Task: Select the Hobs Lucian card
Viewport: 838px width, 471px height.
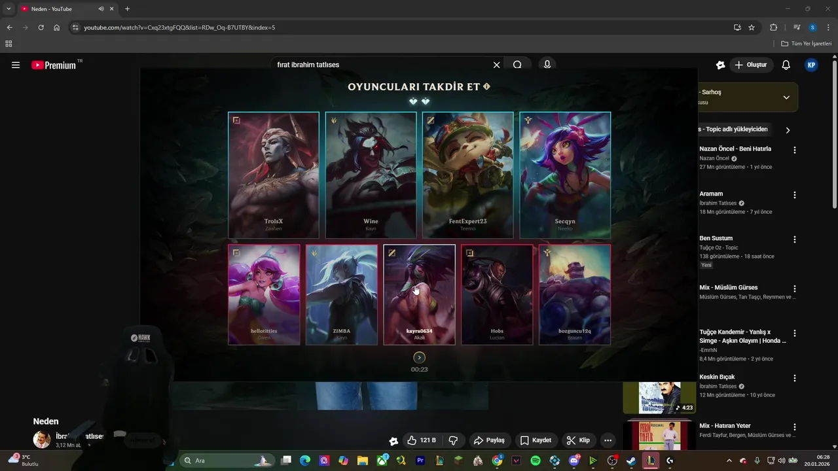Action: 497,294
